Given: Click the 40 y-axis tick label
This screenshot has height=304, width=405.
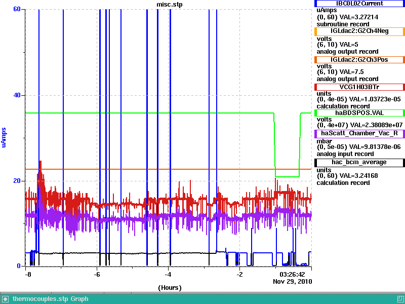Looking at the screenshot, I should [x=17, y=95].
